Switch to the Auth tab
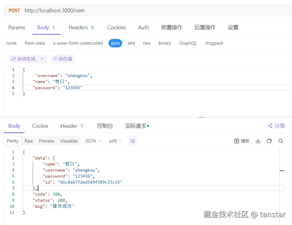 pyautogui.click(x=143, y=27)
